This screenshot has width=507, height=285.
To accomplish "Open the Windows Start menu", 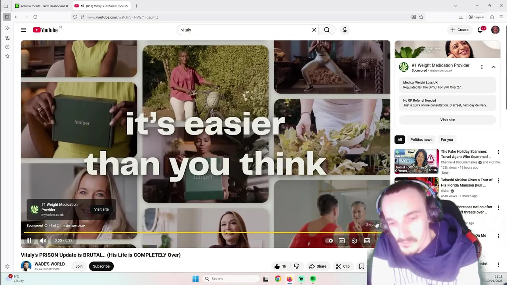I will [195, 279].
